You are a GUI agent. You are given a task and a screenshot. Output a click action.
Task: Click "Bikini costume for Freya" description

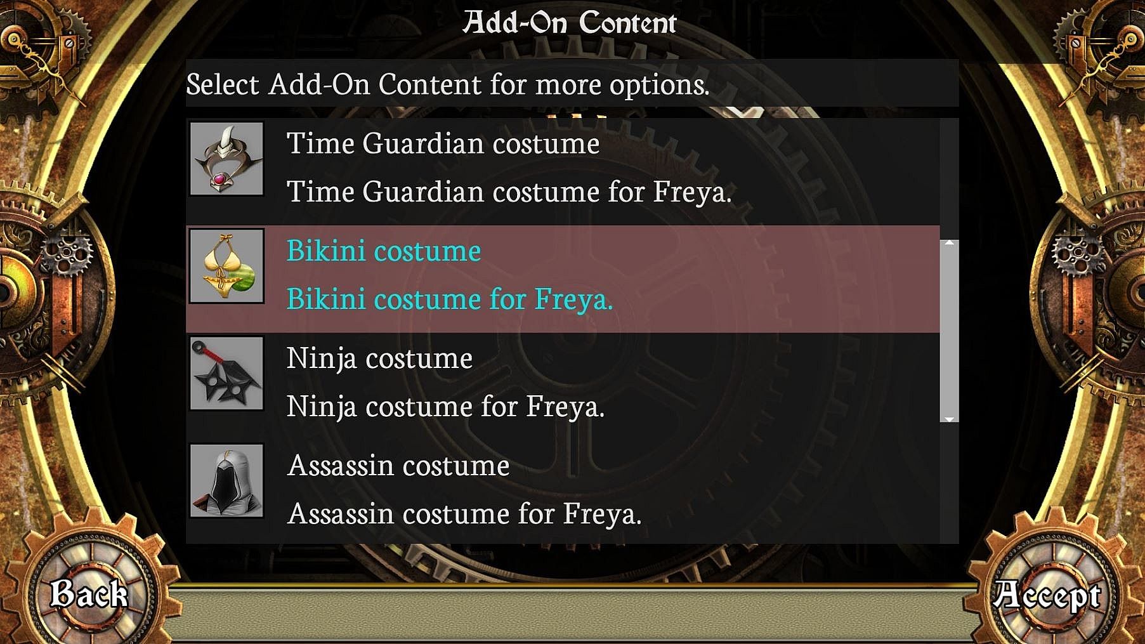click(x=449, y=299)
